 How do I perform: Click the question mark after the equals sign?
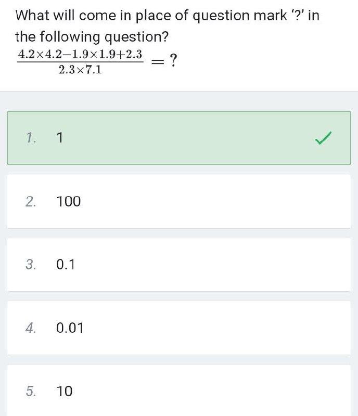pos(173,61)
